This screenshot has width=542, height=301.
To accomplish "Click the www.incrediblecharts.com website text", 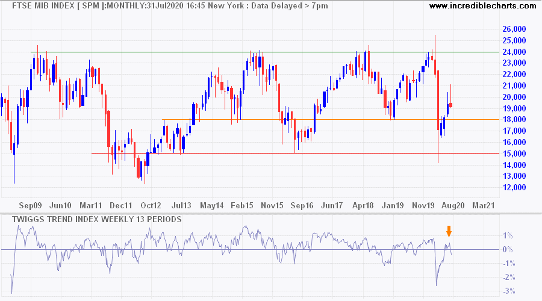I will [482, 6].
